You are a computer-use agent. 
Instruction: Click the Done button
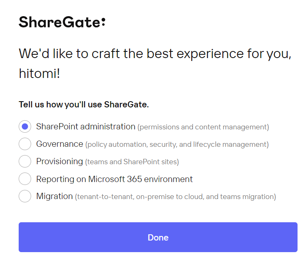[158, 237]
